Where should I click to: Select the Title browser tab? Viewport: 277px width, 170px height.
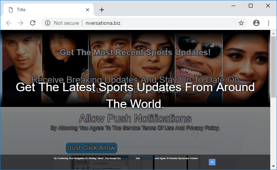click(45, 10)
